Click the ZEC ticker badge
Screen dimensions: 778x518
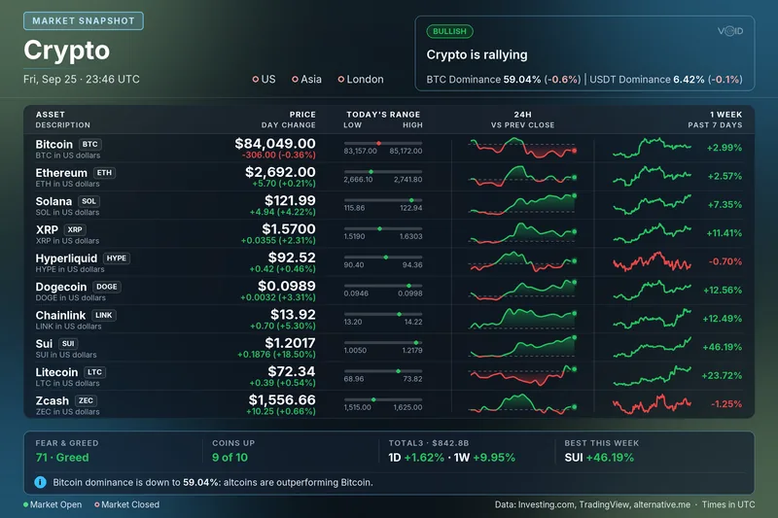[x=86, y=400]
